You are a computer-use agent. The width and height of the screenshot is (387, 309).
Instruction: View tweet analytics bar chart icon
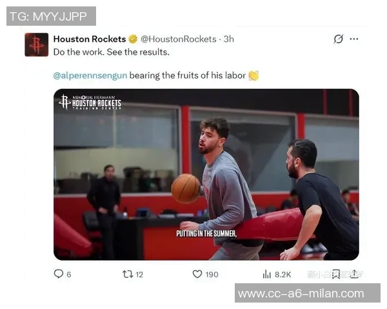[267, 274]
